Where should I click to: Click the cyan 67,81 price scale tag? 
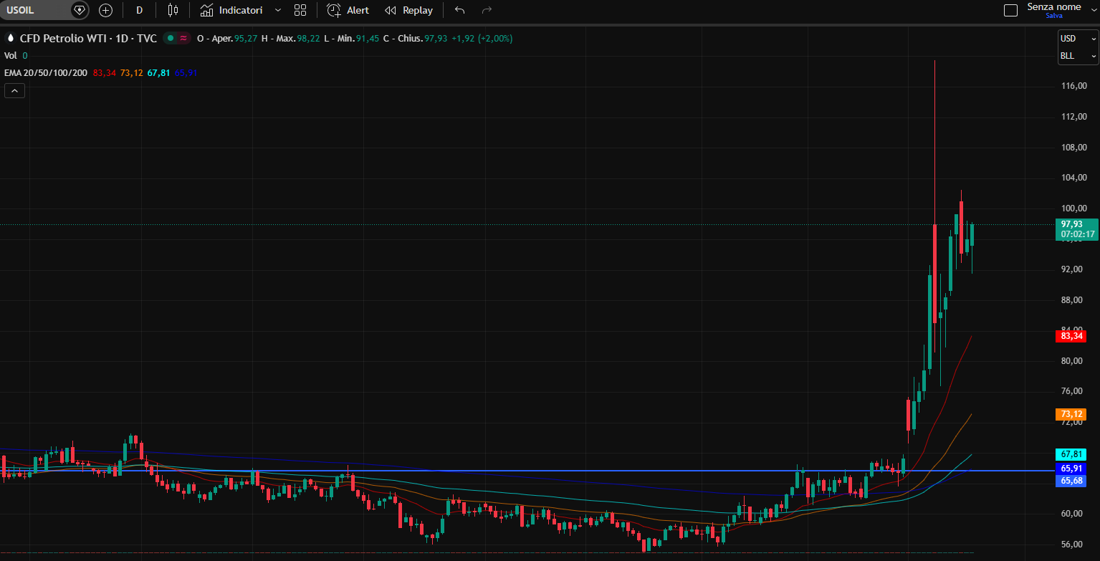(1071, 454)
